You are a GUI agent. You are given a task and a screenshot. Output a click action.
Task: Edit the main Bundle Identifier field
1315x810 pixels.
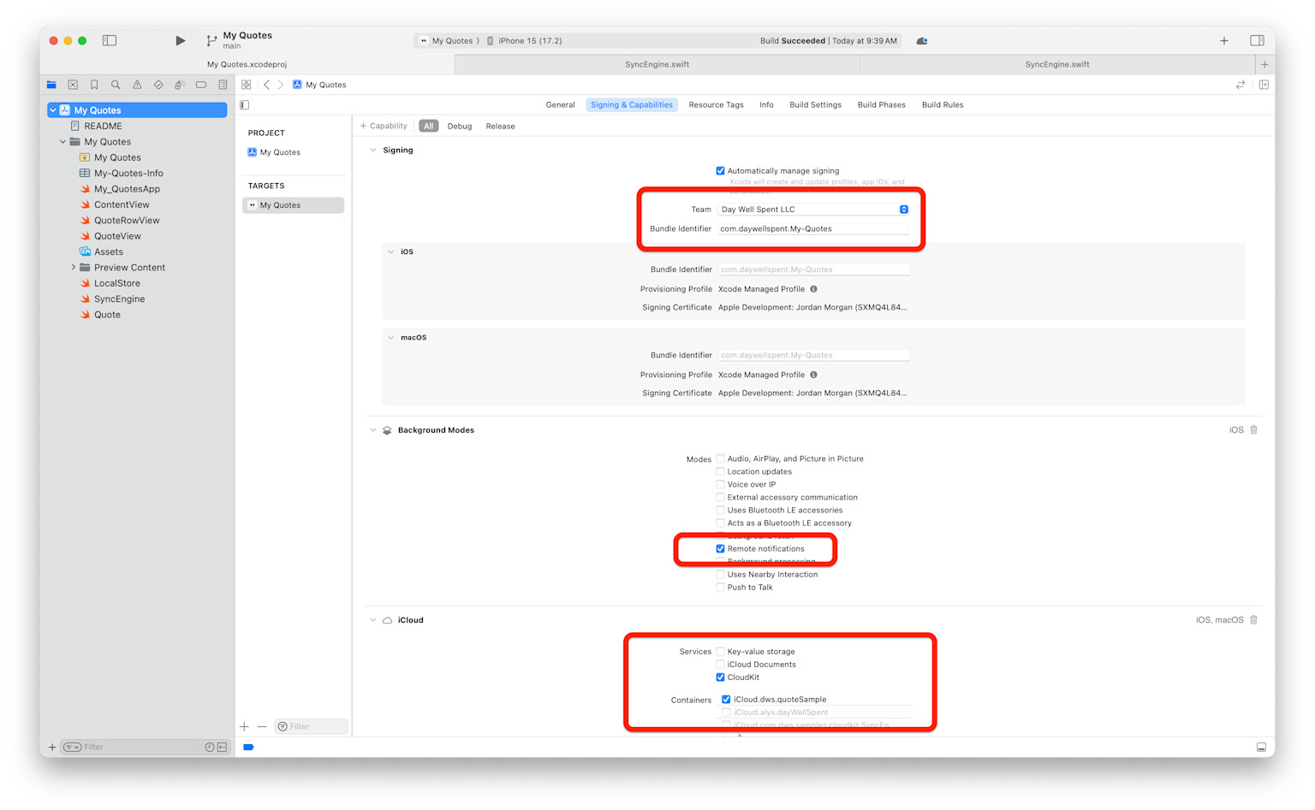tap(813, 229)
